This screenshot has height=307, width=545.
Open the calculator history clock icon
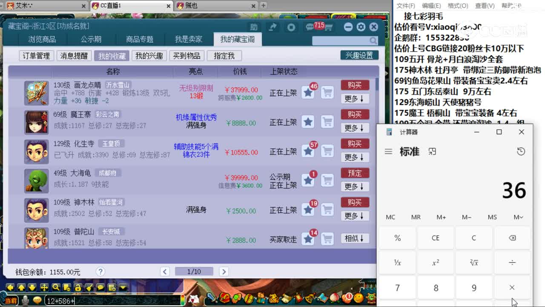pos(521,151)
